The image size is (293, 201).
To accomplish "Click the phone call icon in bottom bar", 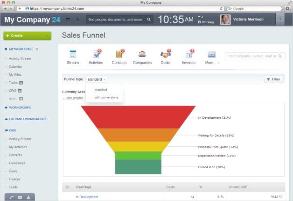I will [12, 197].
